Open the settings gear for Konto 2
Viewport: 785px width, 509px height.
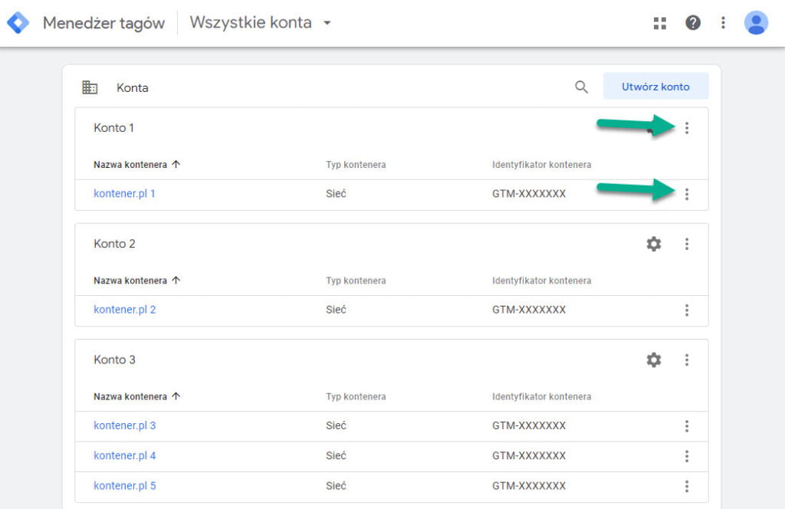[x=654, y=244]
